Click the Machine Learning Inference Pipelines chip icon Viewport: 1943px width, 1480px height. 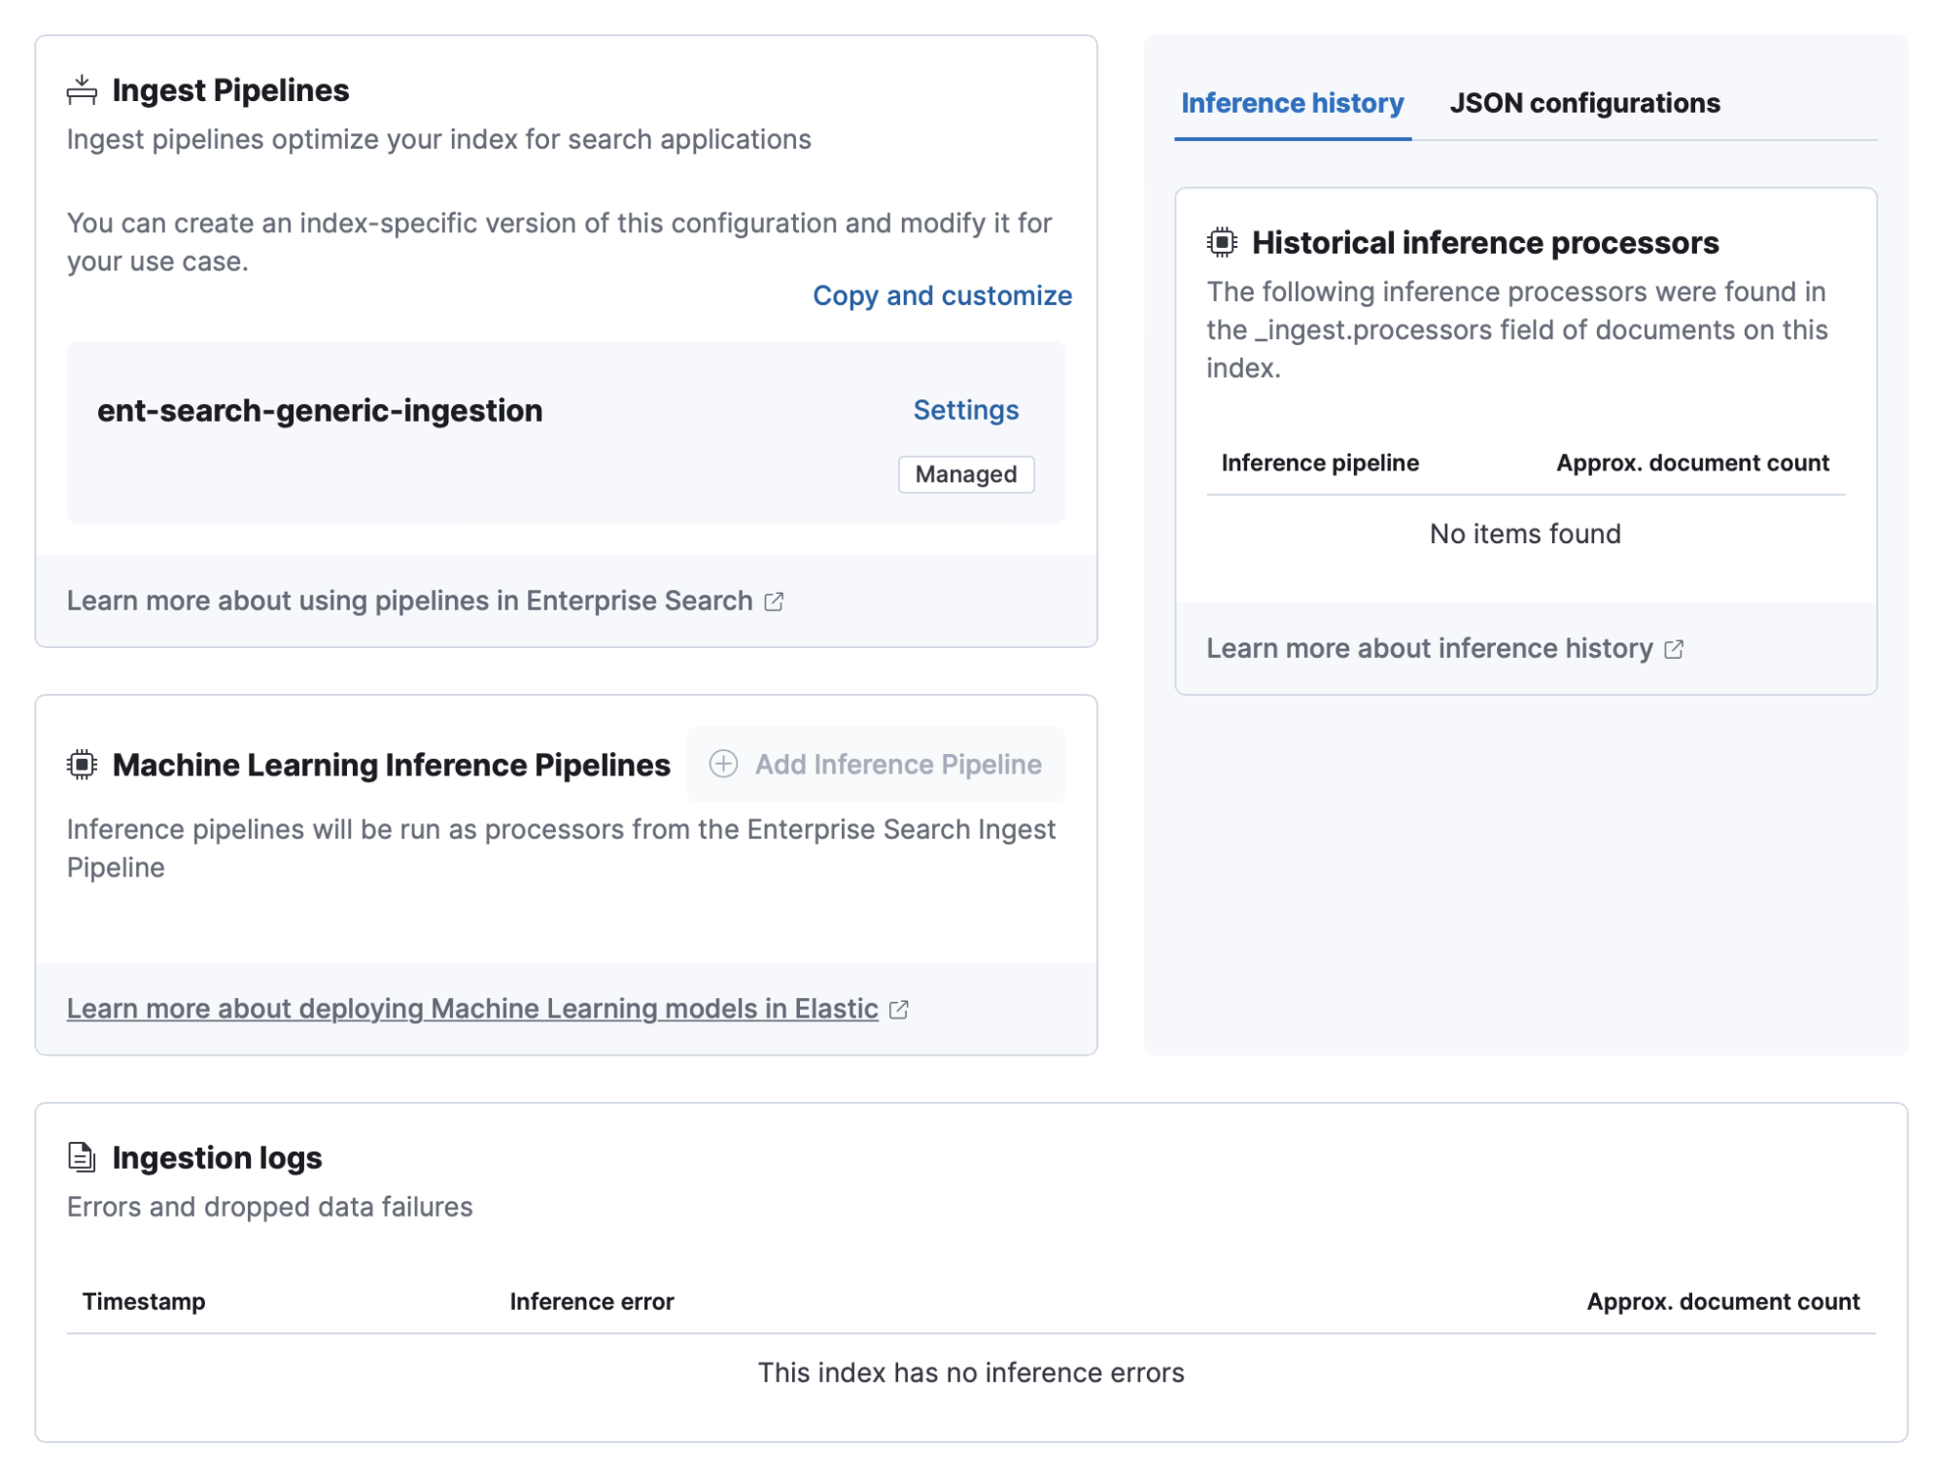[82, 765]
